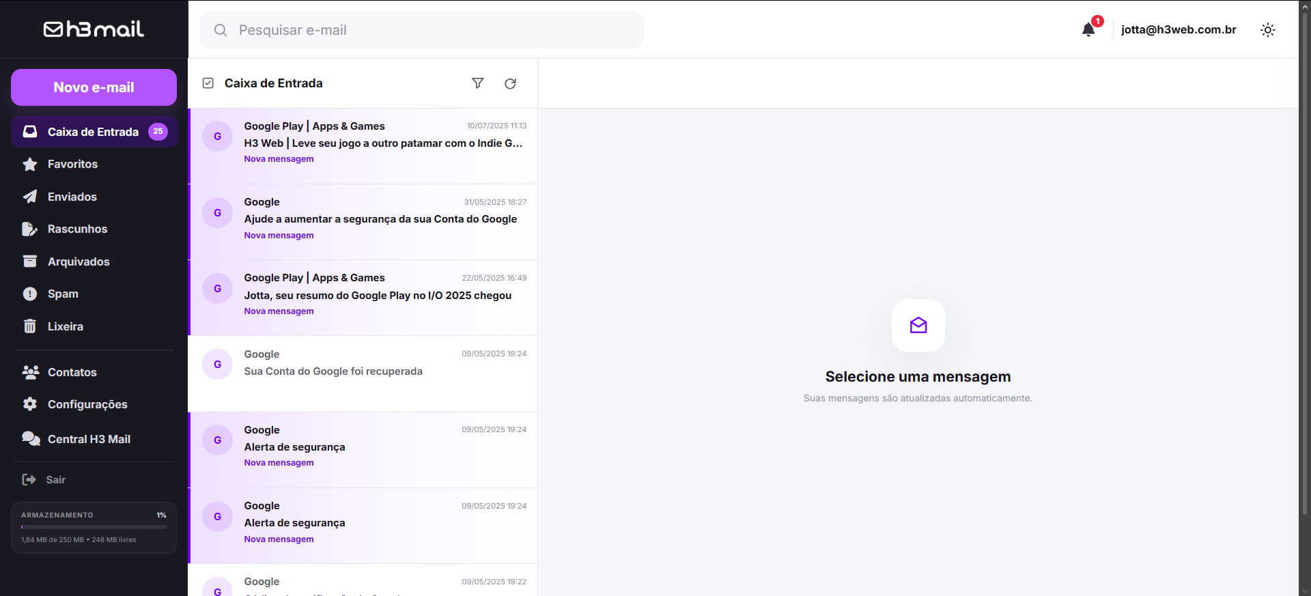Click the Favoritos star icon
Viewport: 1311px width, 596px height.
(x=30, y=165)
